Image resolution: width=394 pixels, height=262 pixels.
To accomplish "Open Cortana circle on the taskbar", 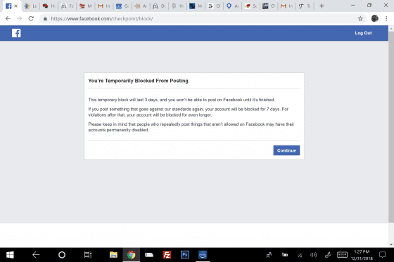I will point(62,255).
